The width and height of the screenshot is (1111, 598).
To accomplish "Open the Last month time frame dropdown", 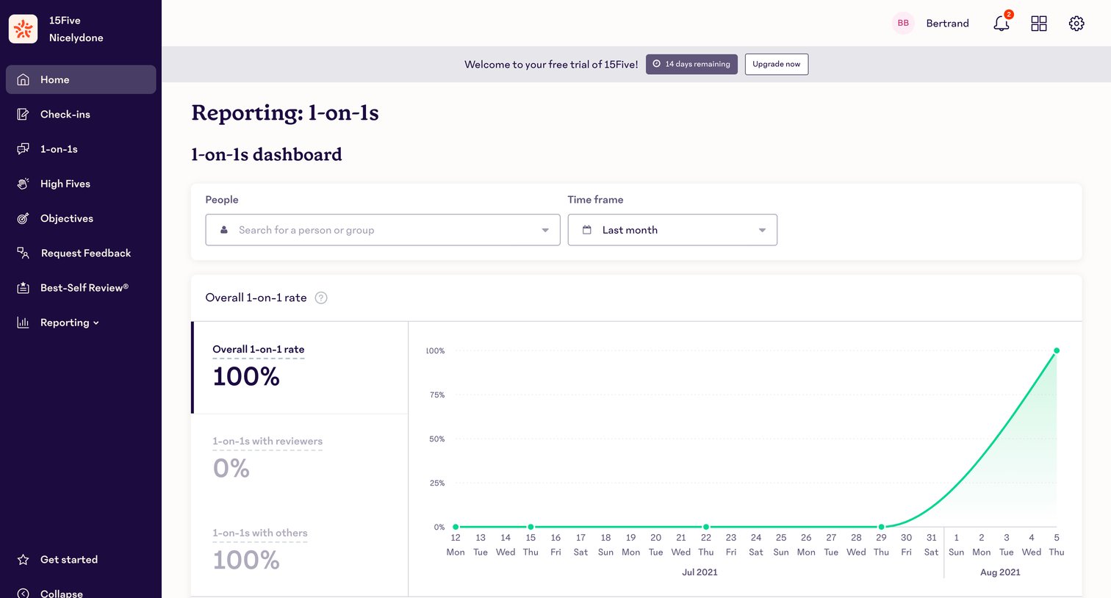I will pos(672,230).
